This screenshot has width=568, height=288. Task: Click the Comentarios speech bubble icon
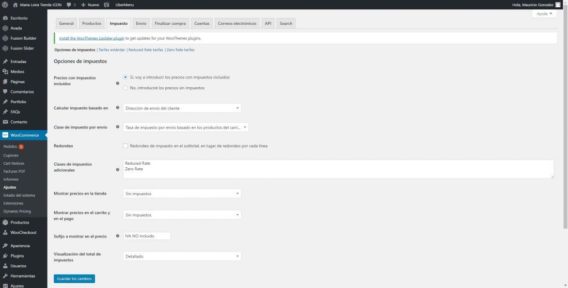coord(5,92)
